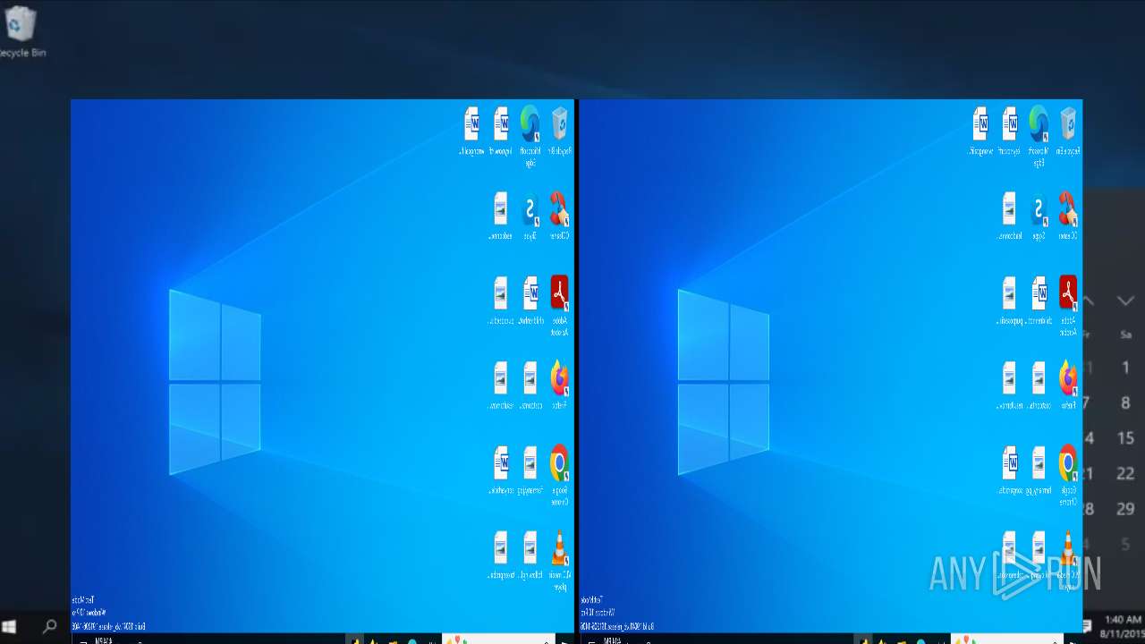Select the greyed next-month date 5 in the calendar
Viewport: 1145px width, 644px height.
1125,544
